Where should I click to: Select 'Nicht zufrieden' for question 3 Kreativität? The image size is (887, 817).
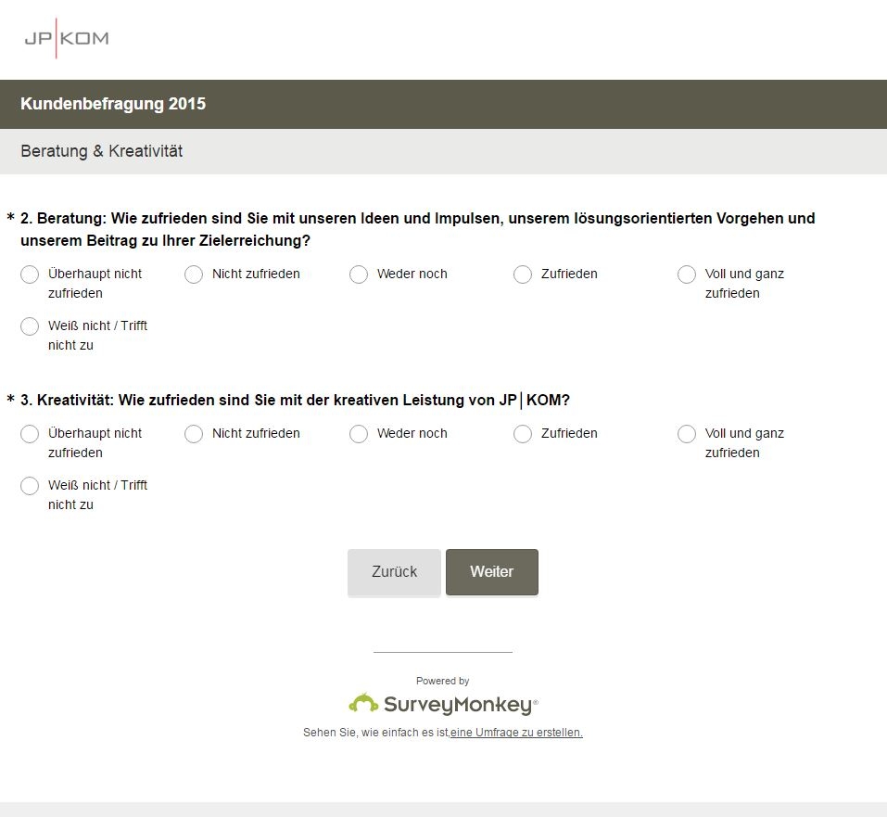coord(194,434)
